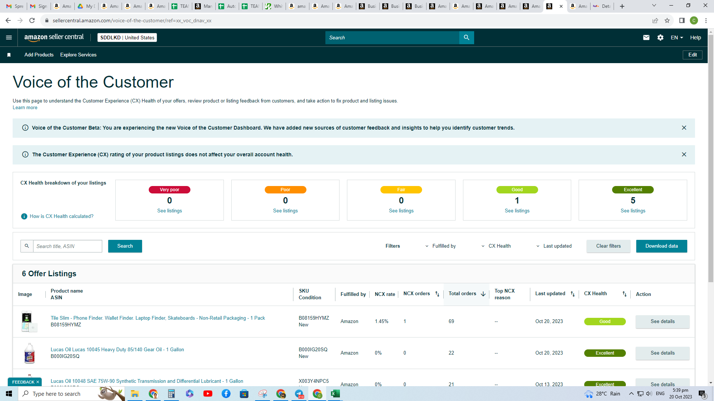This screenshot has height=401, width=714.
Task: Reload the browser page
Action: [x=32, y=20]
